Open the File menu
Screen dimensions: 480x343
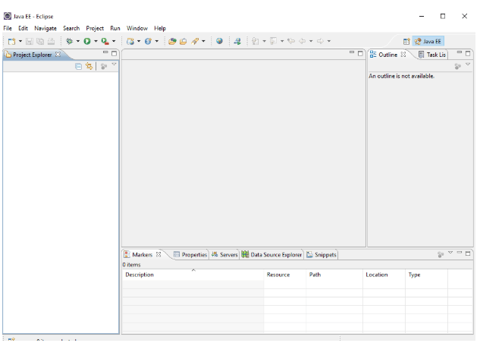pyautogui.click(x=8, y=28)
